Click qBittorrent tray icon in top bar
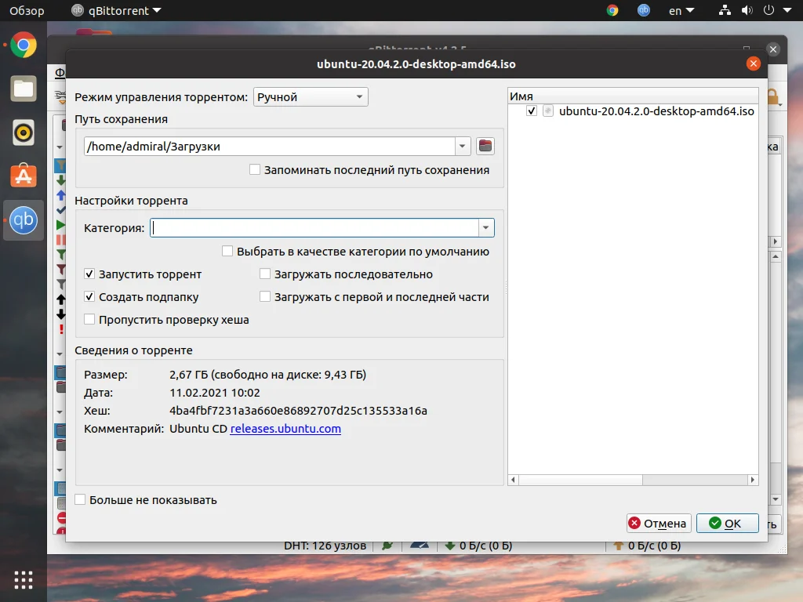 tap(643, 10)
